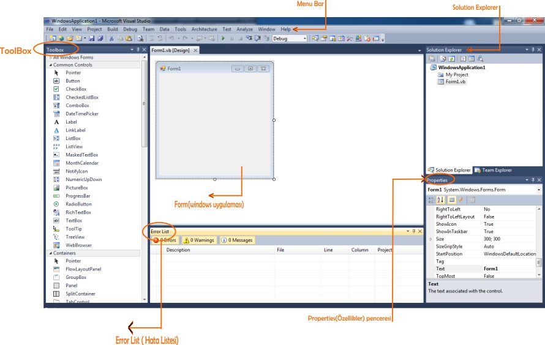
Task: Open the Analyze menu
Action: click(245, 29)
